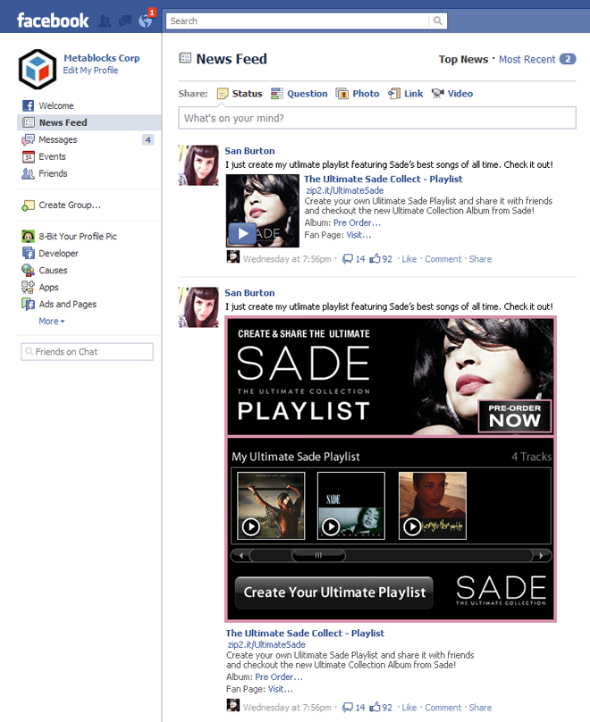Click Create Your Ultimate Playlist button
Screen dimensions: 590x722
[334, 592]
